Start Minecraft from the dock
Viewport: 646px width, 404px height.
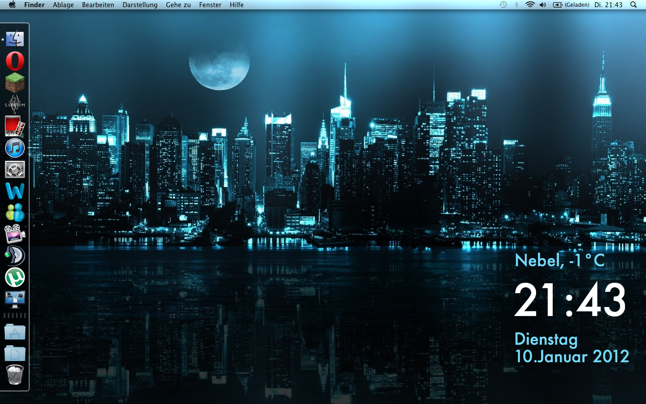coord(15,83)
